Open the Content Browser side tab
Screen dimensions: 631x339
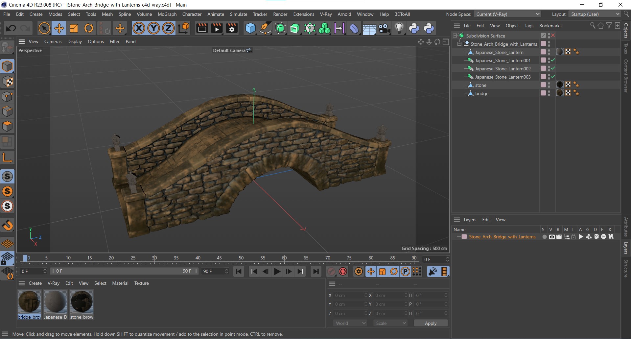point(626,76)
